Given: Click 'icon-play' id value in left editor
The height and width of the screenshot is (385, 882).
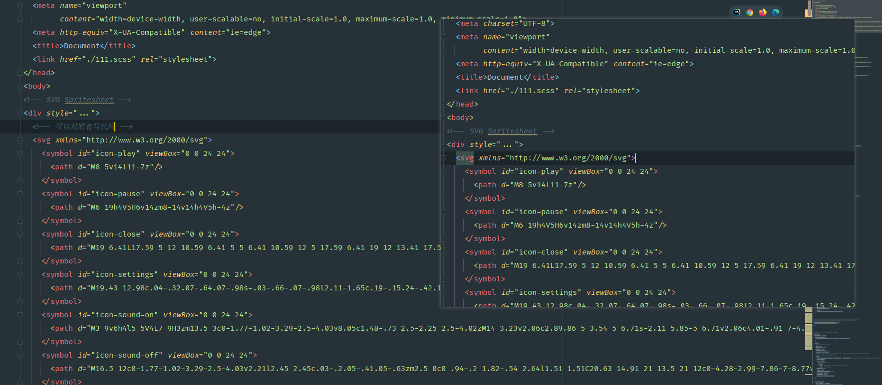Looking at the screenshot, I should tap(116, 153).
